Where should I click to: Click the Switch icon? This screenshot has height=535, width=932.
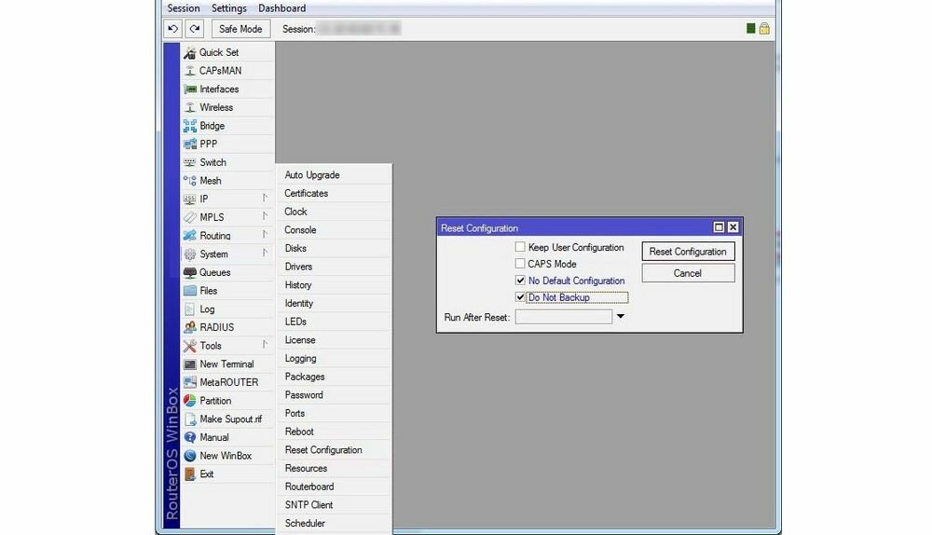coord(189,162)
